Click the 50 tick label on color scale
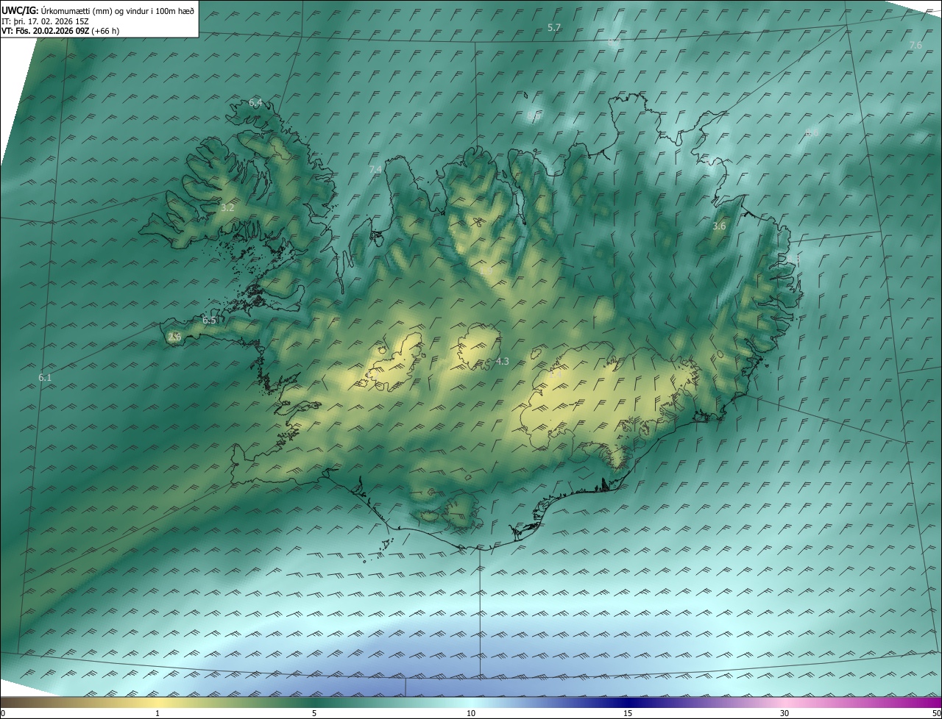Image resolution: width=942 pixels, height=719 pixels. tap(936, 713)
